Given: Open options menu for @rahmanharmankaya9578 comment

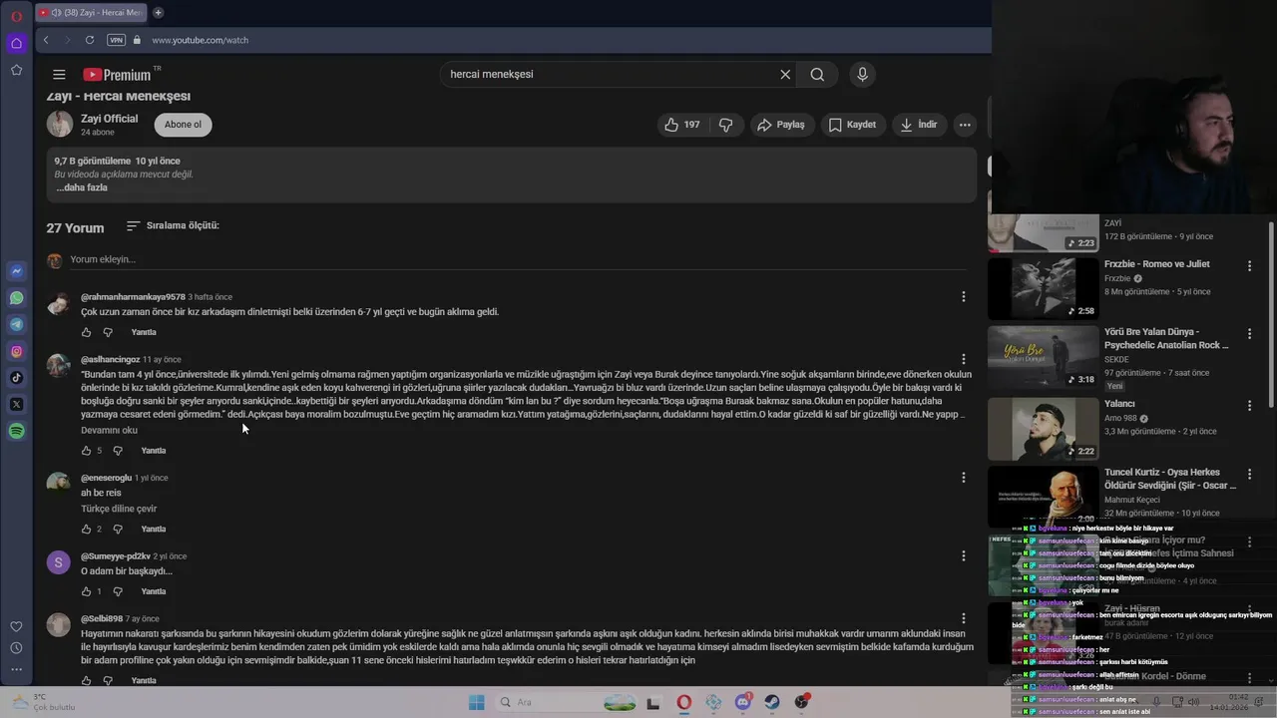Looking at the screenshot, I should pos(963,296).
